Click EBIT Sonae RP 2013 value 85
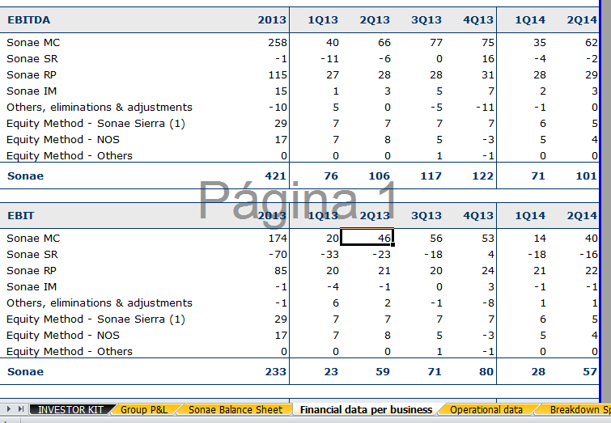Screen dimensions: 611x423 pos(281,271)
